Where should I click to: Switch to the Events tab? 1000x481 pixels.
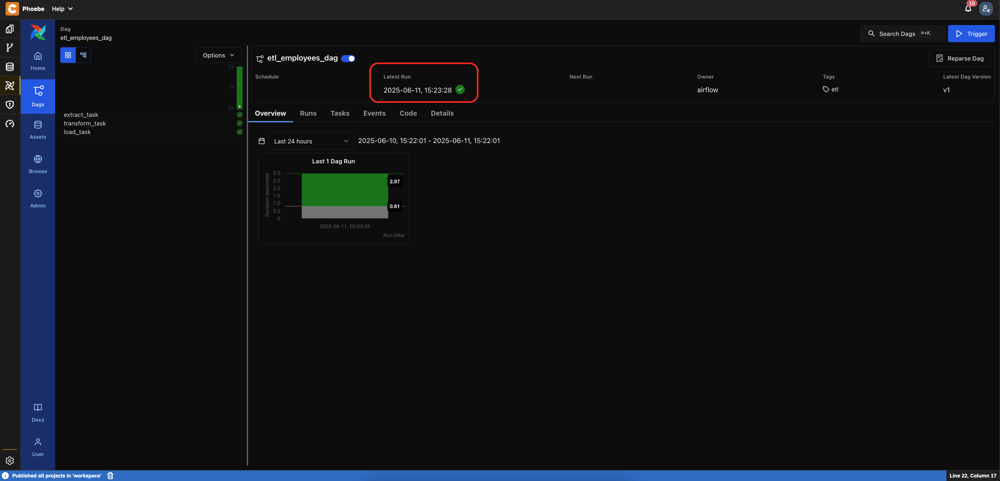click(374, 113)
